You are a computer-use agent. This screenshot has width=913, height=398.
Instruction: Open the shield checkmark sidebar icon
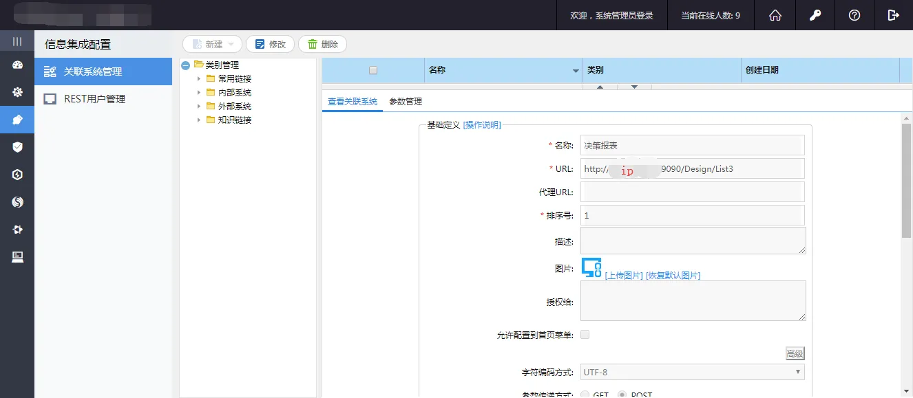(x=17, y=147)
